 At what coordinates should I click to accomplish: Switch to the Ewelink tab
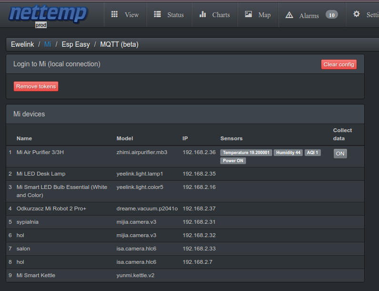click(22, 44)
